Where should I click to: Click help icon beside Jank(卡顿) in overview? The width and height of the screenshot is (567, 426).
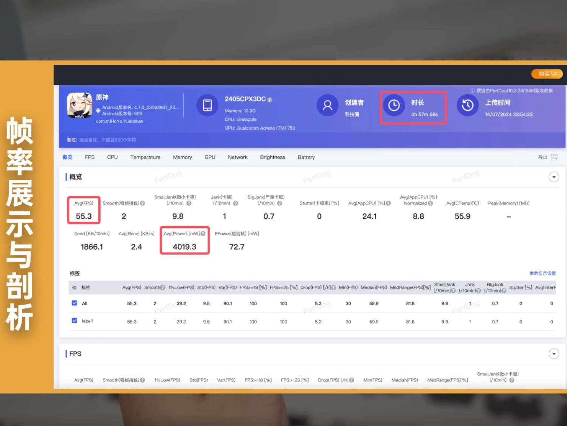(235, 203)
